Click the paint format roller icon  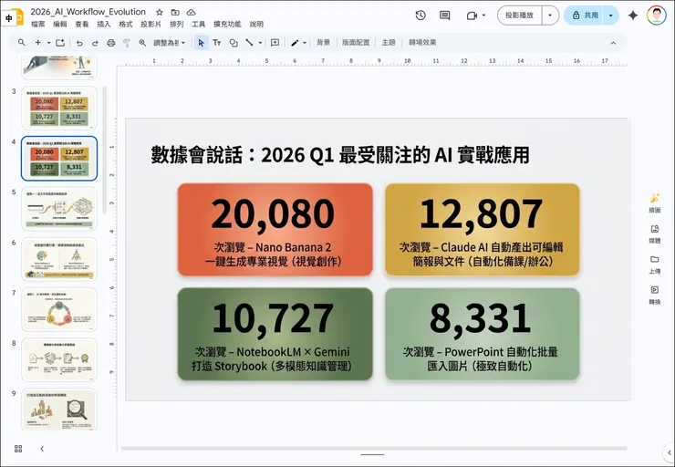pos(127,43)
